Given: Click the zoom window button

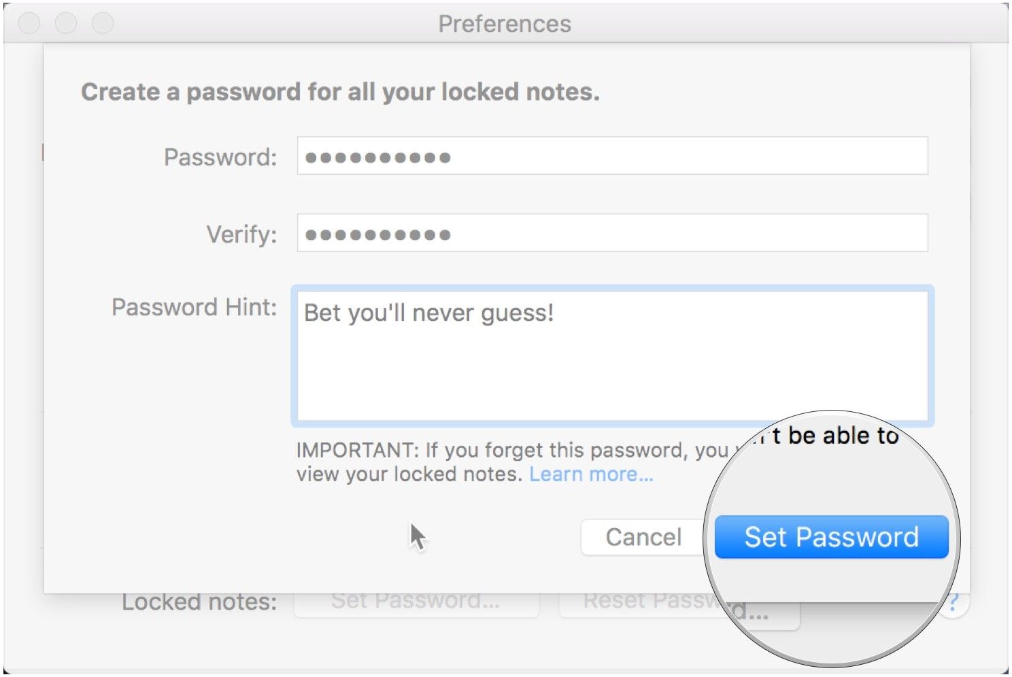Looking at the screenshot, I should [x=103, y=23].
